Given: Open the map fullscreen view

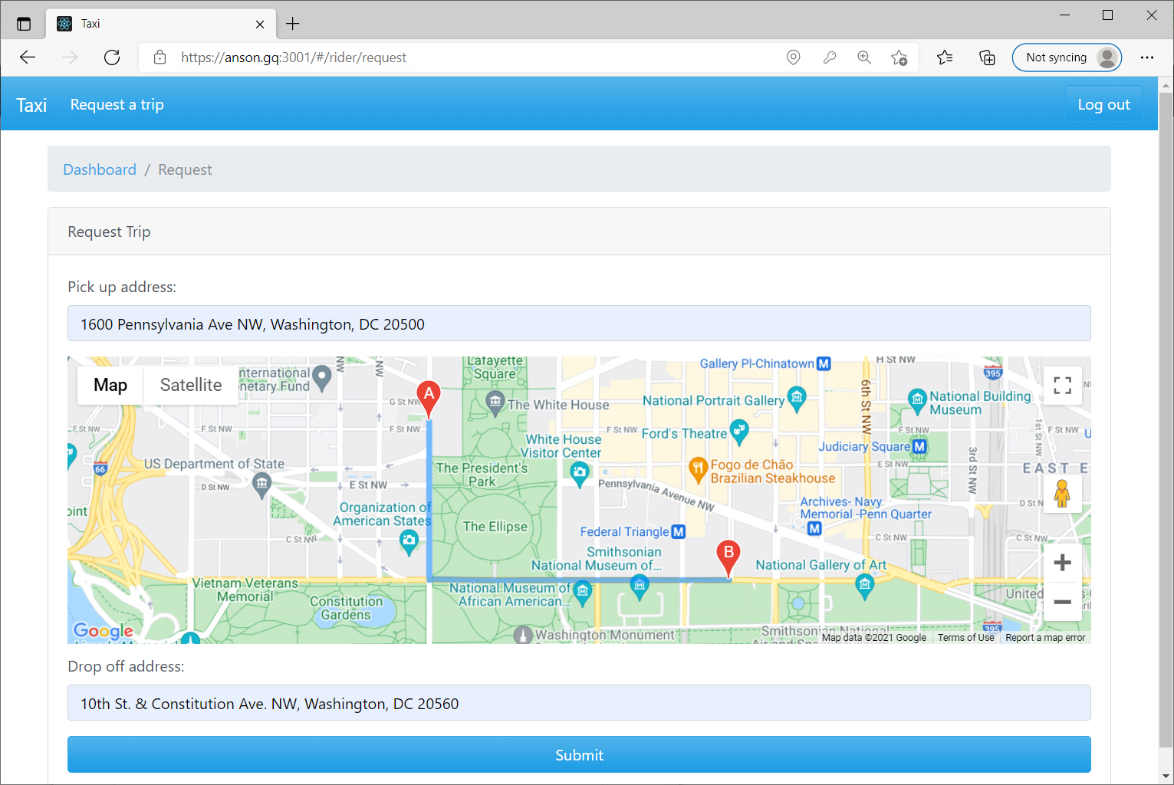Looking at the screenshot, I should coord(1062,385).
